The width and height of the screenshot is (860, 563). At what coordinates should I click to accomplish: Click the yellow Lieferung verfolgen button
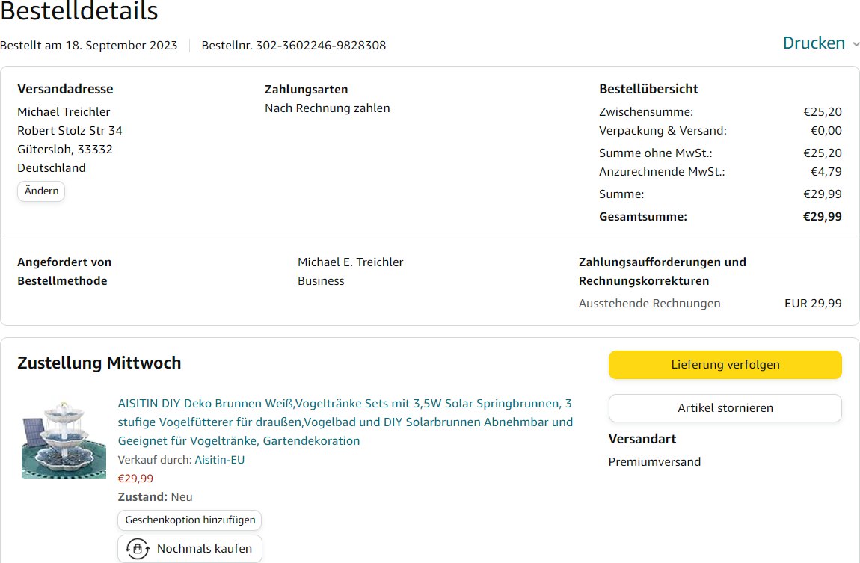725,365
